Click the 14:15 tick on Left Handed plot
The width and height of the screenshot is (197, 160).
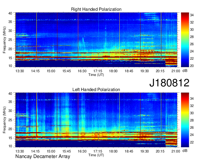[35, 151]
